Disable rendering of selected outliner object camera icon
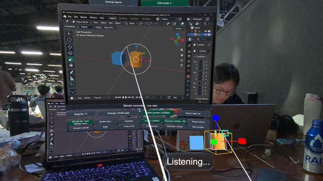The width and height of the screenshot is (323, 181). (x=209, y=35)
